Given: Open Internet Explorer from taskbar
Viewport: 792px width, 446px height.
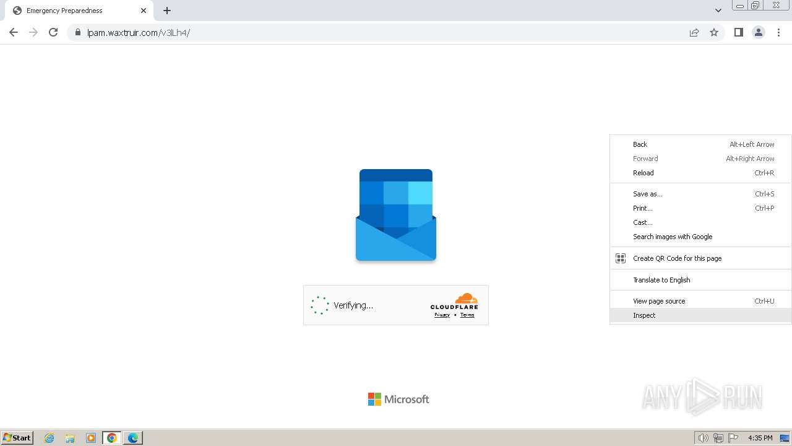Looking at the screenshot, I should 49,438.
